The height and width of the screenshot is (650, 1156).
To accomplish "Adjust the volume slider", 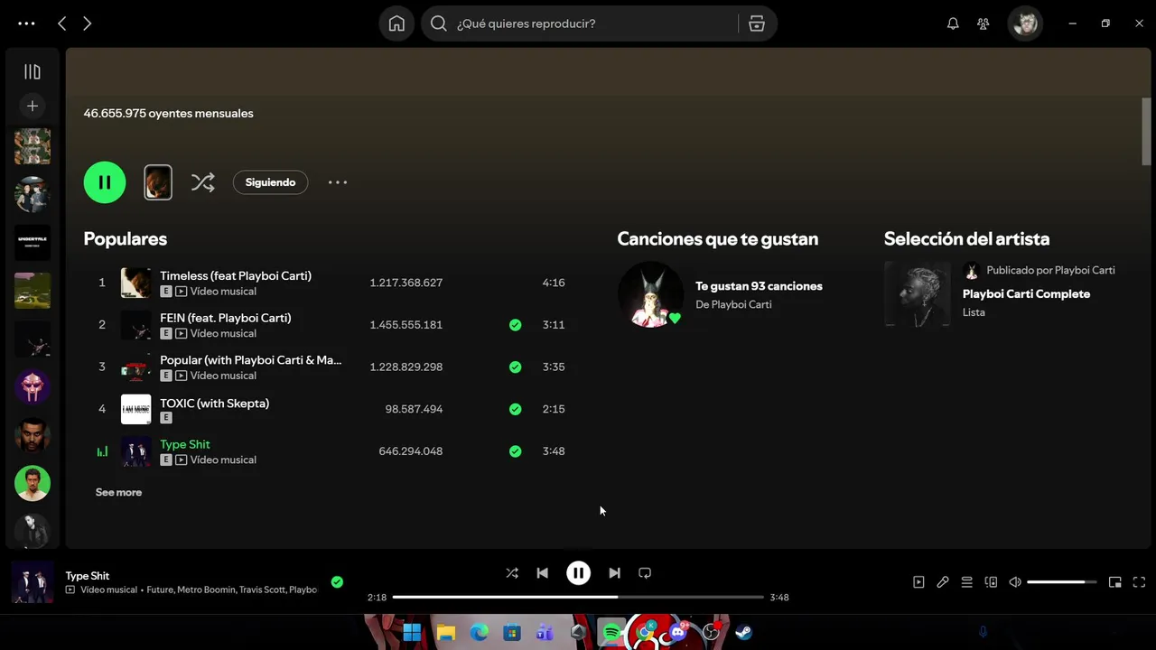I will tap(1062, 582).
